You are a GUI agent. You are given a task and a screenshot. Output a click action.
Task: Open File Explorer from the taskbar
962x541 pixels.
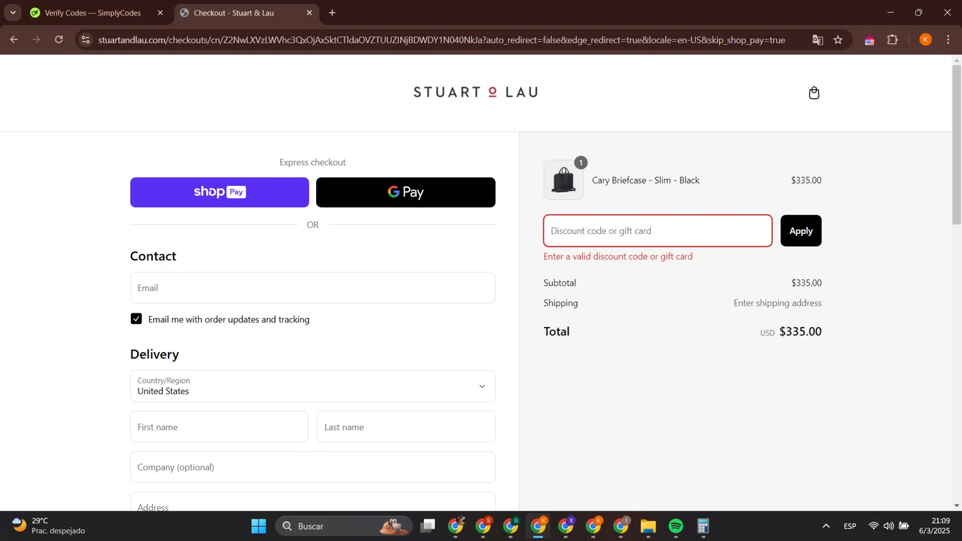pyautogui.click(x=648, y=526)
